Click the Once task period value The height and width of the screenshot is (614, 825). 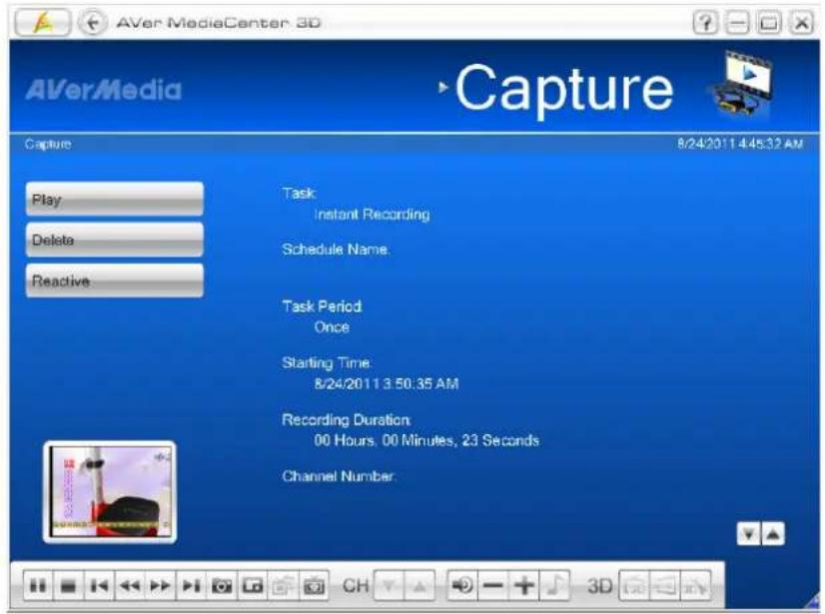coord(332,326)
